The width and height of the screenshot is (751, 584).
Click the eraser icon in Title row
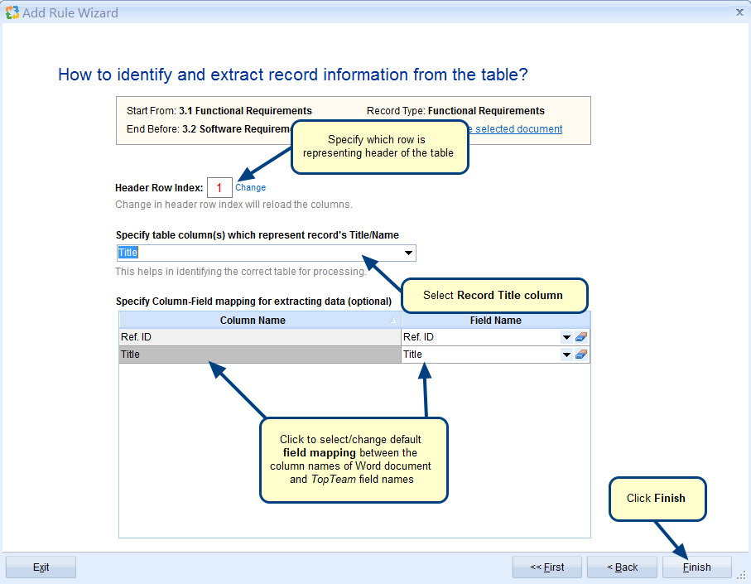(581, 355)
